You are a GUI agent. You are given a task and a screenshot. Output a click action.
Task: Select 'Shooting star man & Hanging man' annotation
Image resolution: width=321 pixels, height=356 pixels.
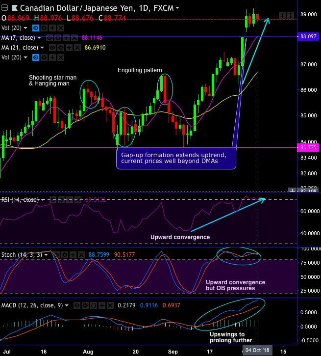point(52,81)
